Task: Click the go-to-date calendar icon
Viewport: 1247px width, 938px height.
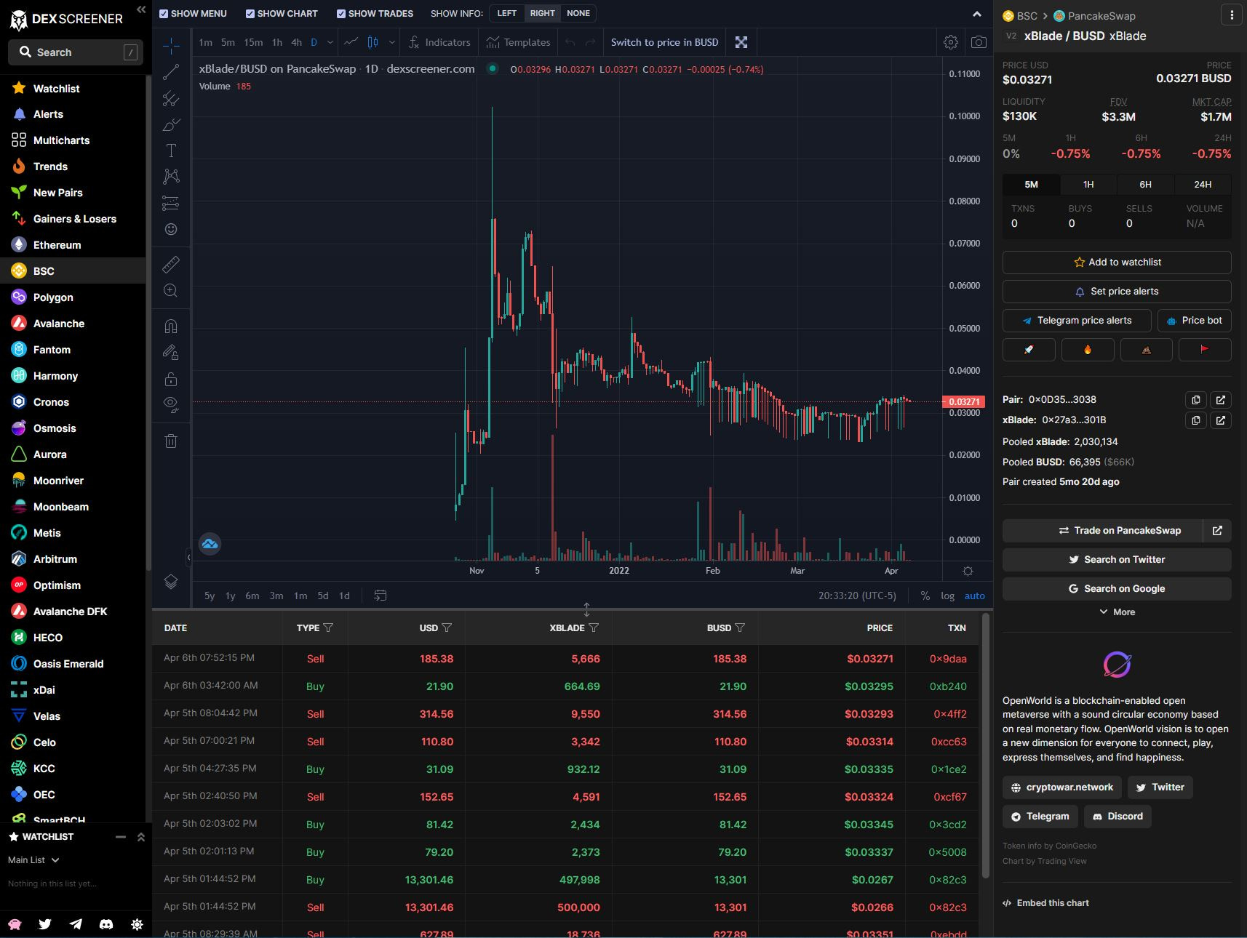Action: pos(380,596)
